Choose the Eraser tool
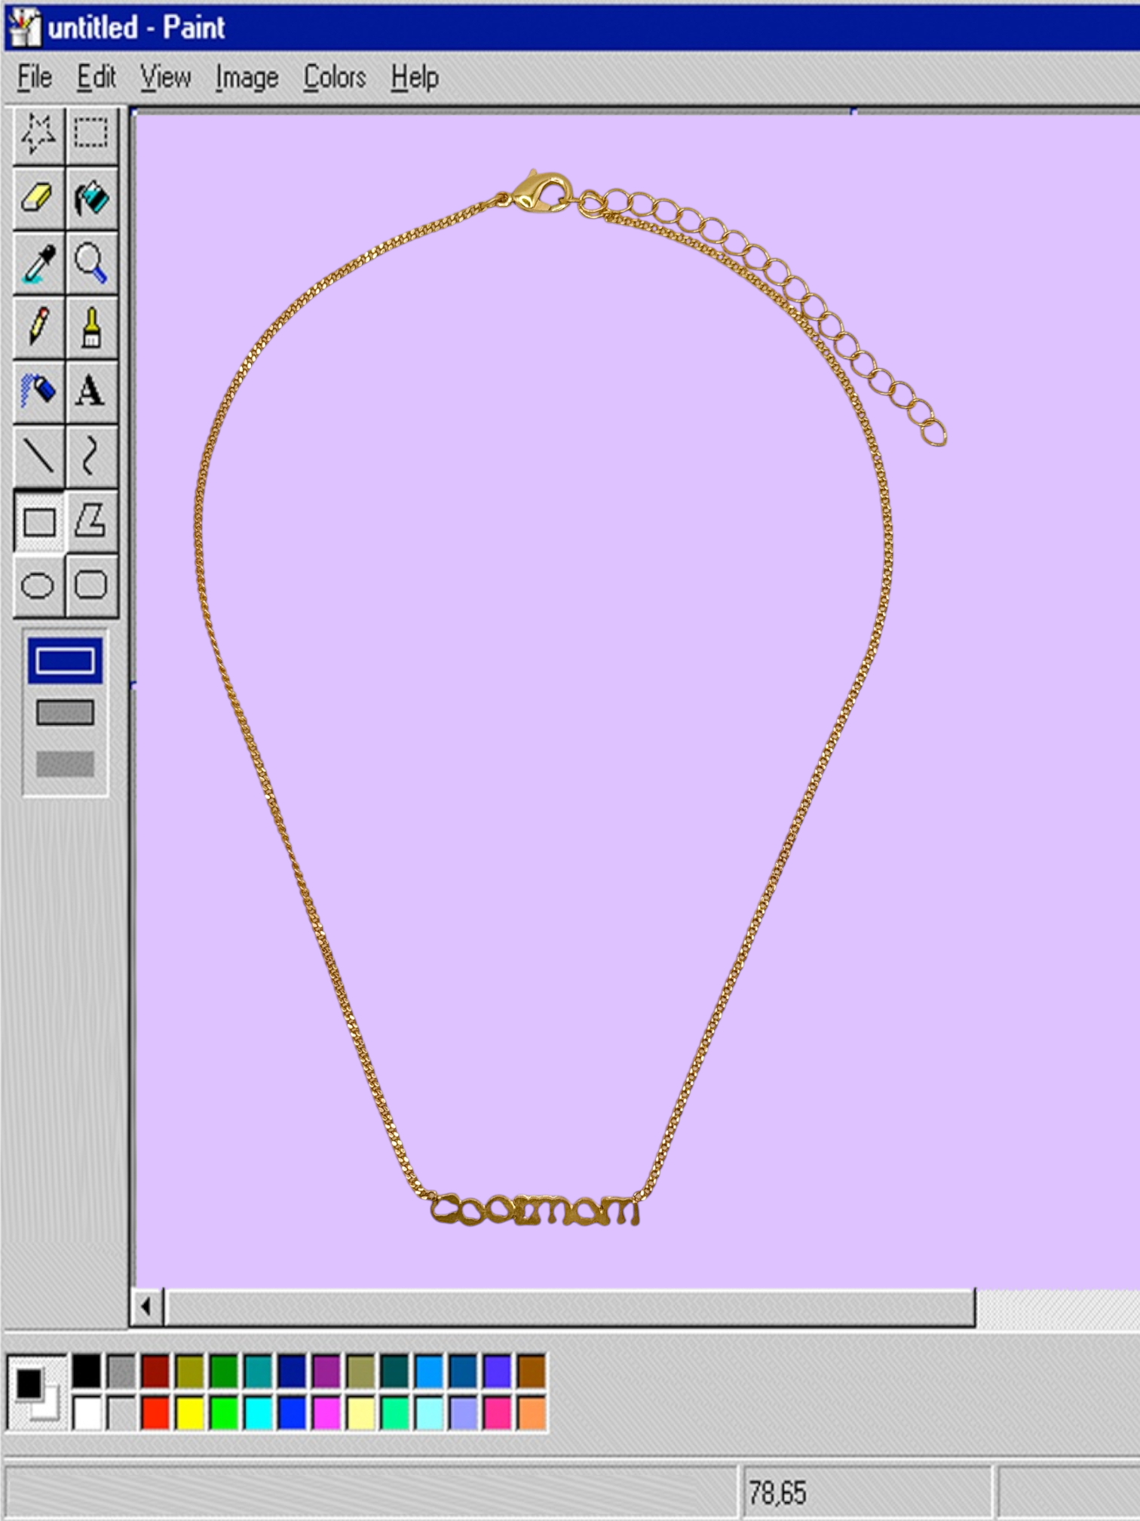 pyautogui.click(x=38, y=198)
